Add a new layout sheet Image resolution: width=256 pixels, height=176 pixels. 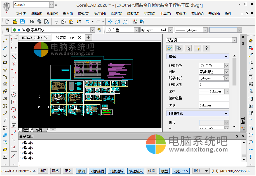(53, 130)
